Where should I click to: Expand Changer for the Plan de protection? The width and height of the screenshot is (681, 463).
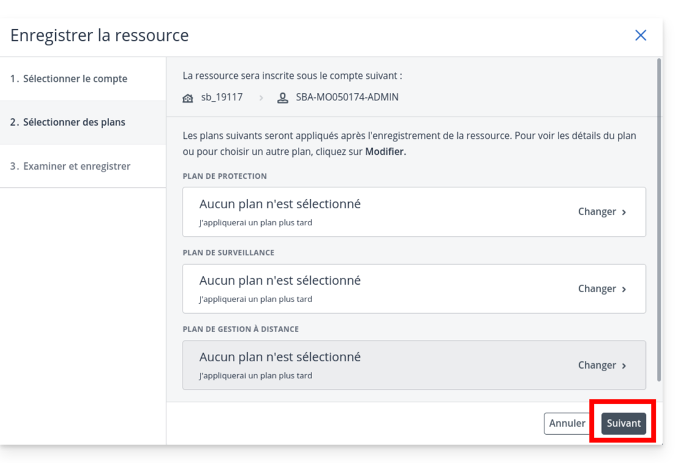[602, 212]
